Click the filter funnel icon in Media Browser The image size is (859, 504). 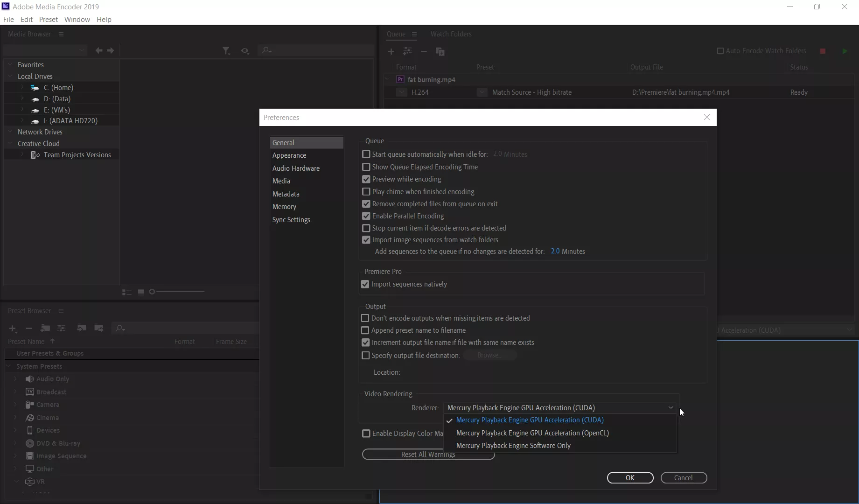226,50
